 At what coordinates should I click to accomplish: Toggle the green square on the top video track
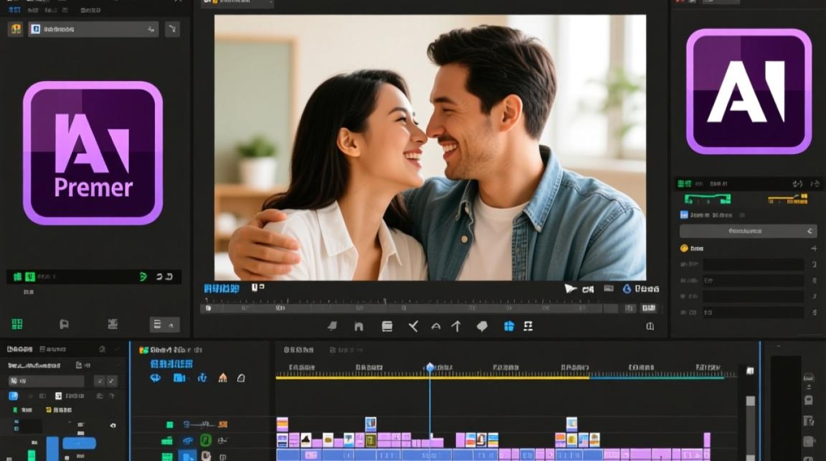point(170,424)
